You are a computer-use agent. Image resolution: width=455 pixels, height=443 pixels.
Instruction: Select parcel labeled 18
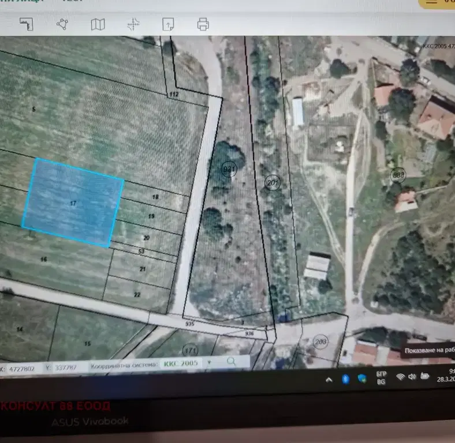click(x=155, y=197)
